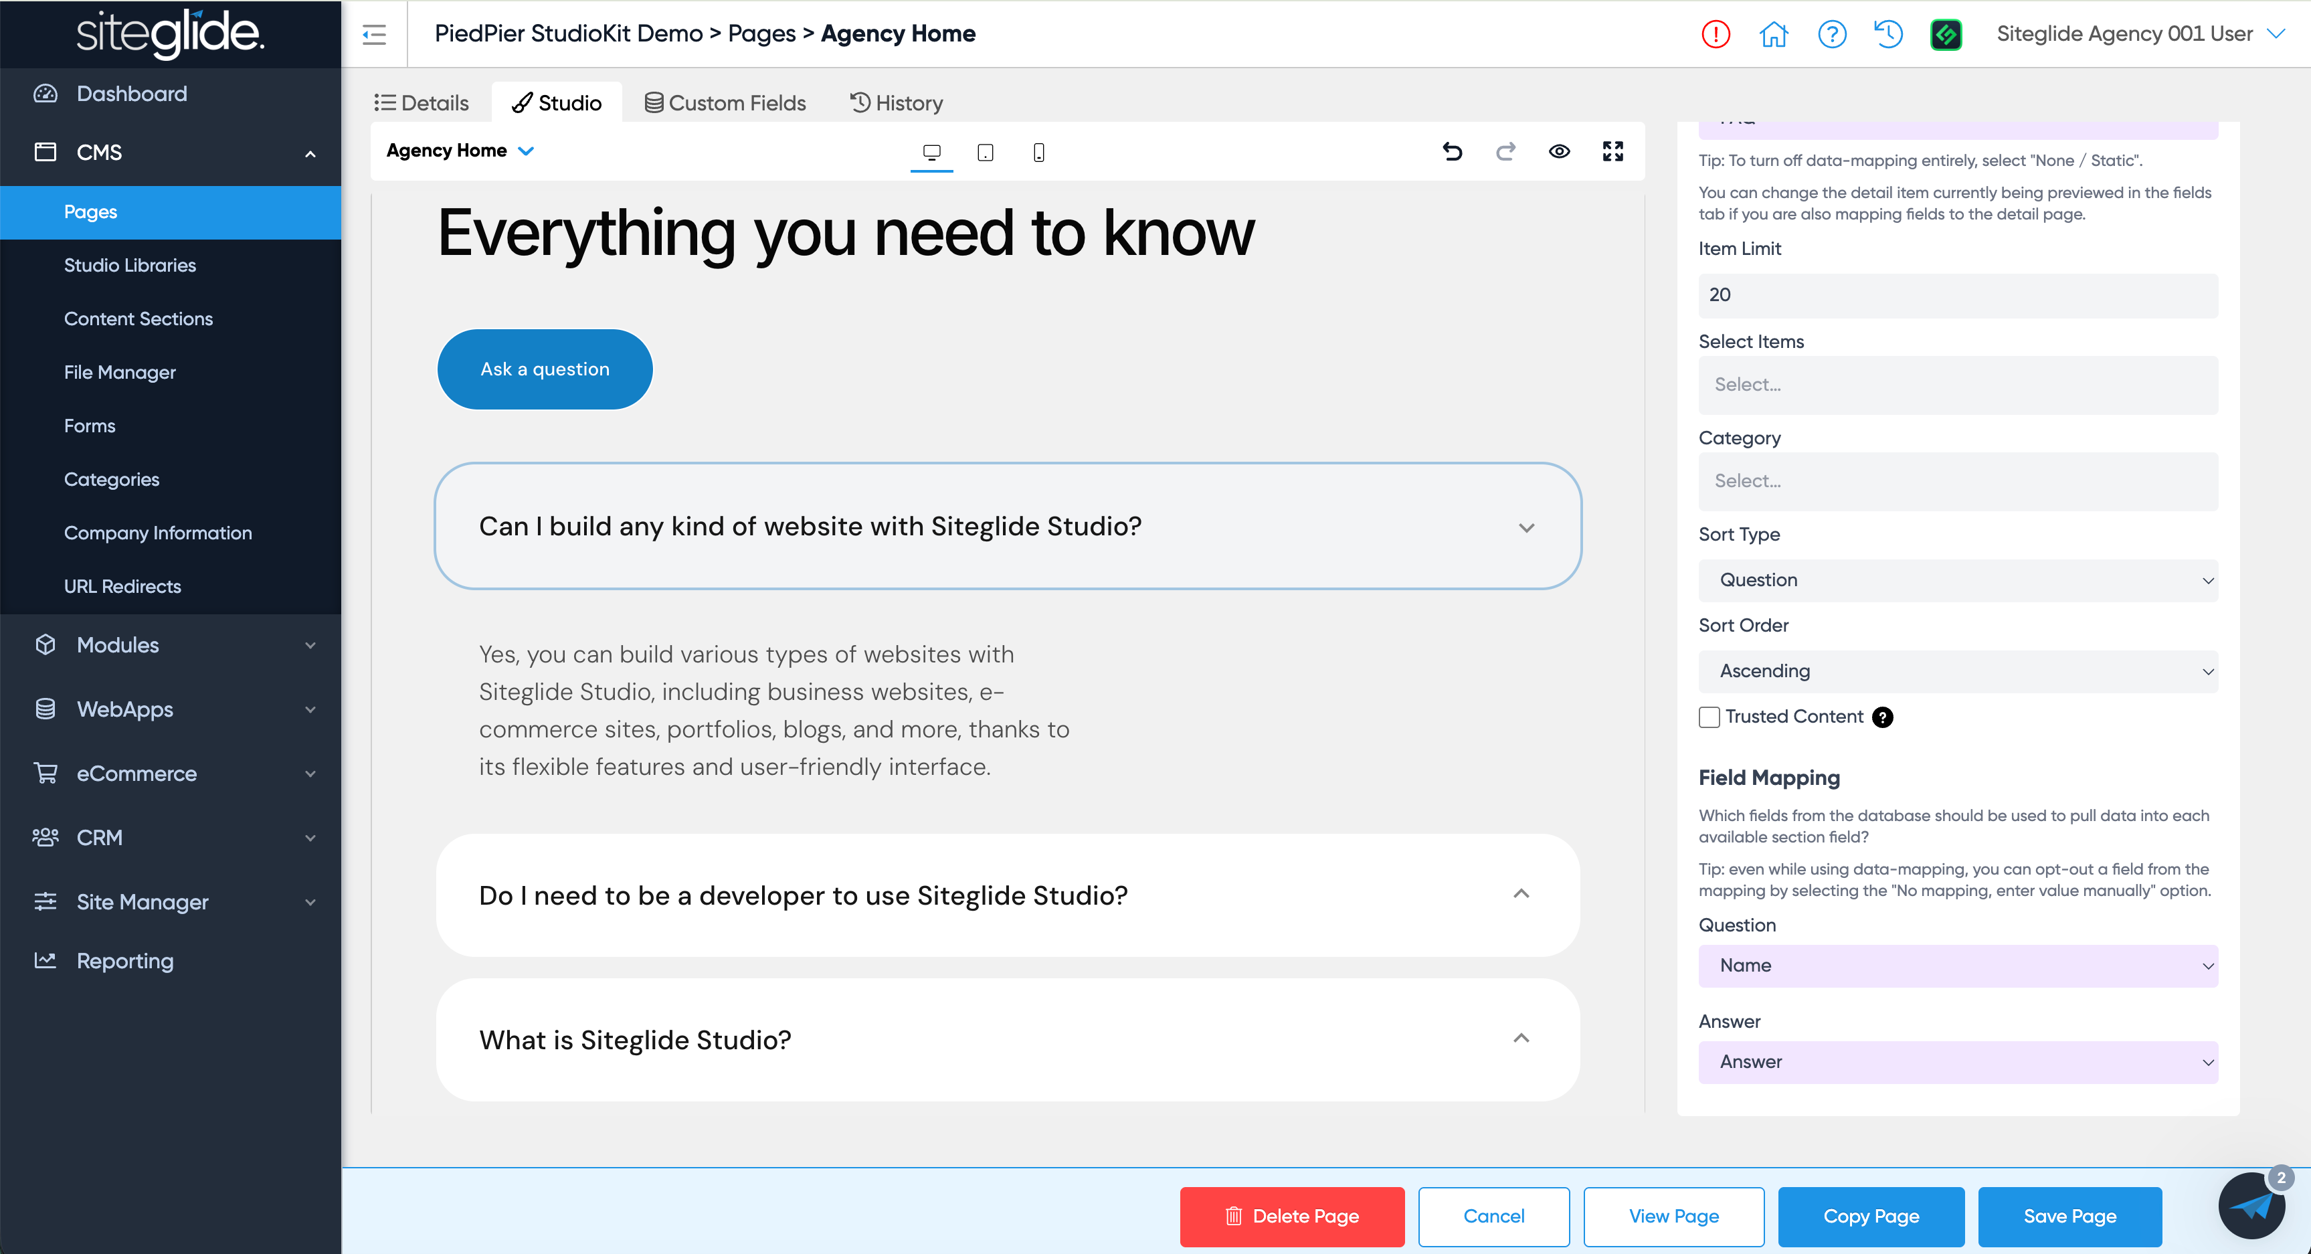Viewport: 2311px width, 1254px height.
Task: Expand the Site Manager sidebar section
Action: [310, 903]
